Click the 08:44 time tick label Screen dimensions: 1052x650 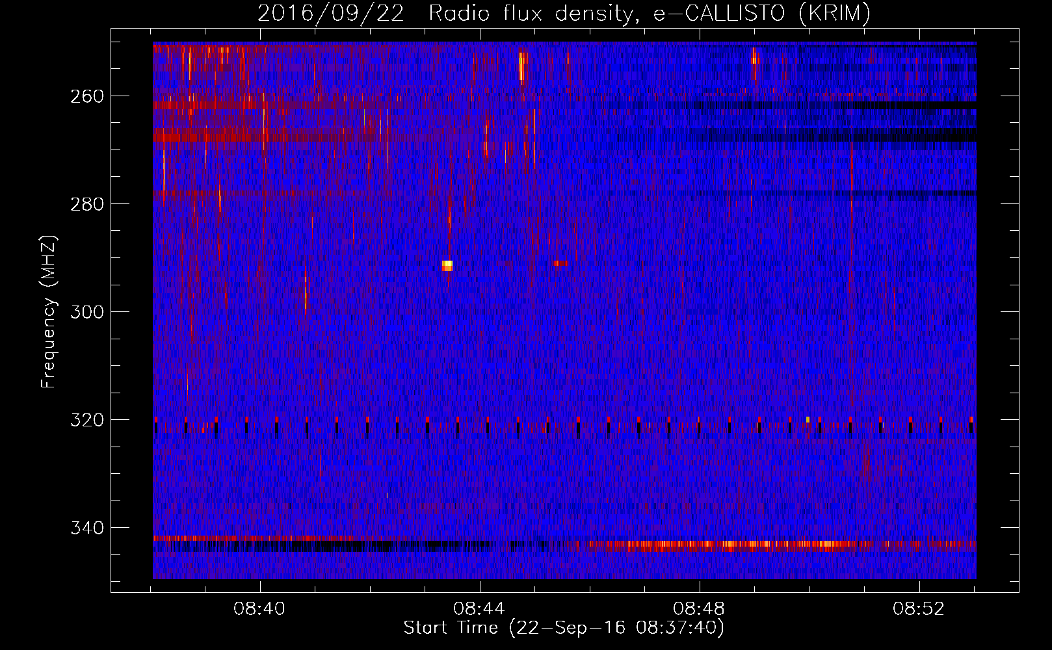480,609
